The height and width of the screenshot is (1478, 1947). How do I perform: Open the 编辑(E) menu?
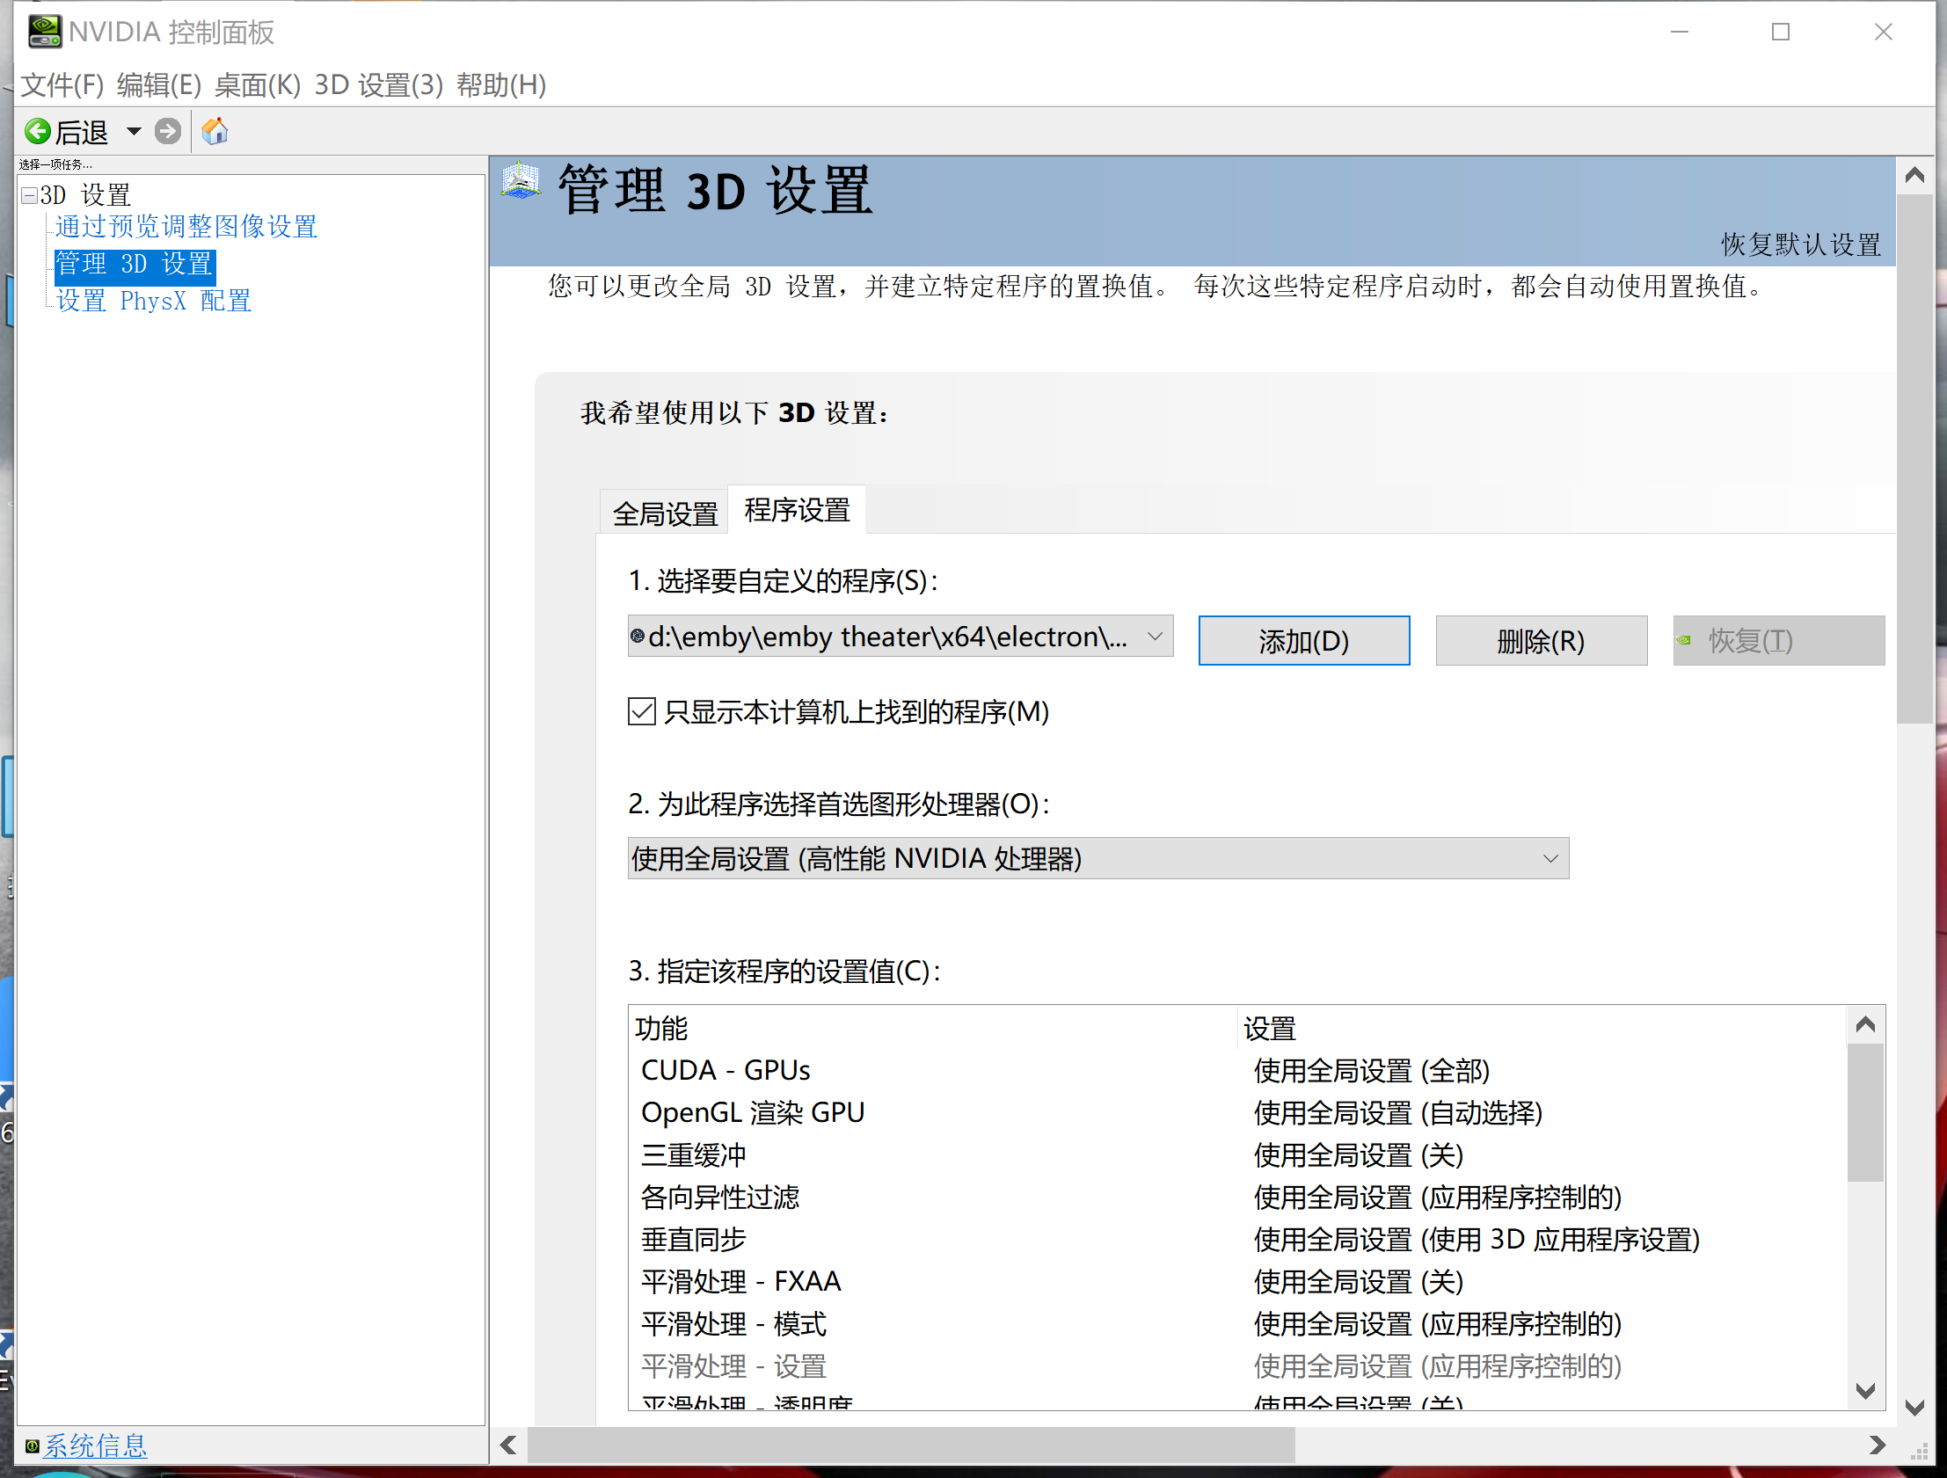click(159, 85)
